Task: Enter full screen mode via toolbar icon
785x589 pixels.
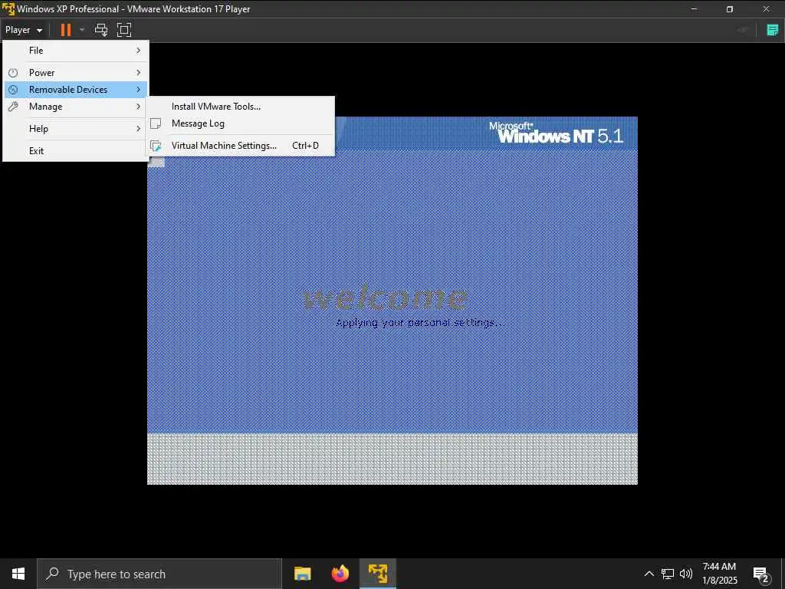Action: pyautogui.click(x=124, y=30)
